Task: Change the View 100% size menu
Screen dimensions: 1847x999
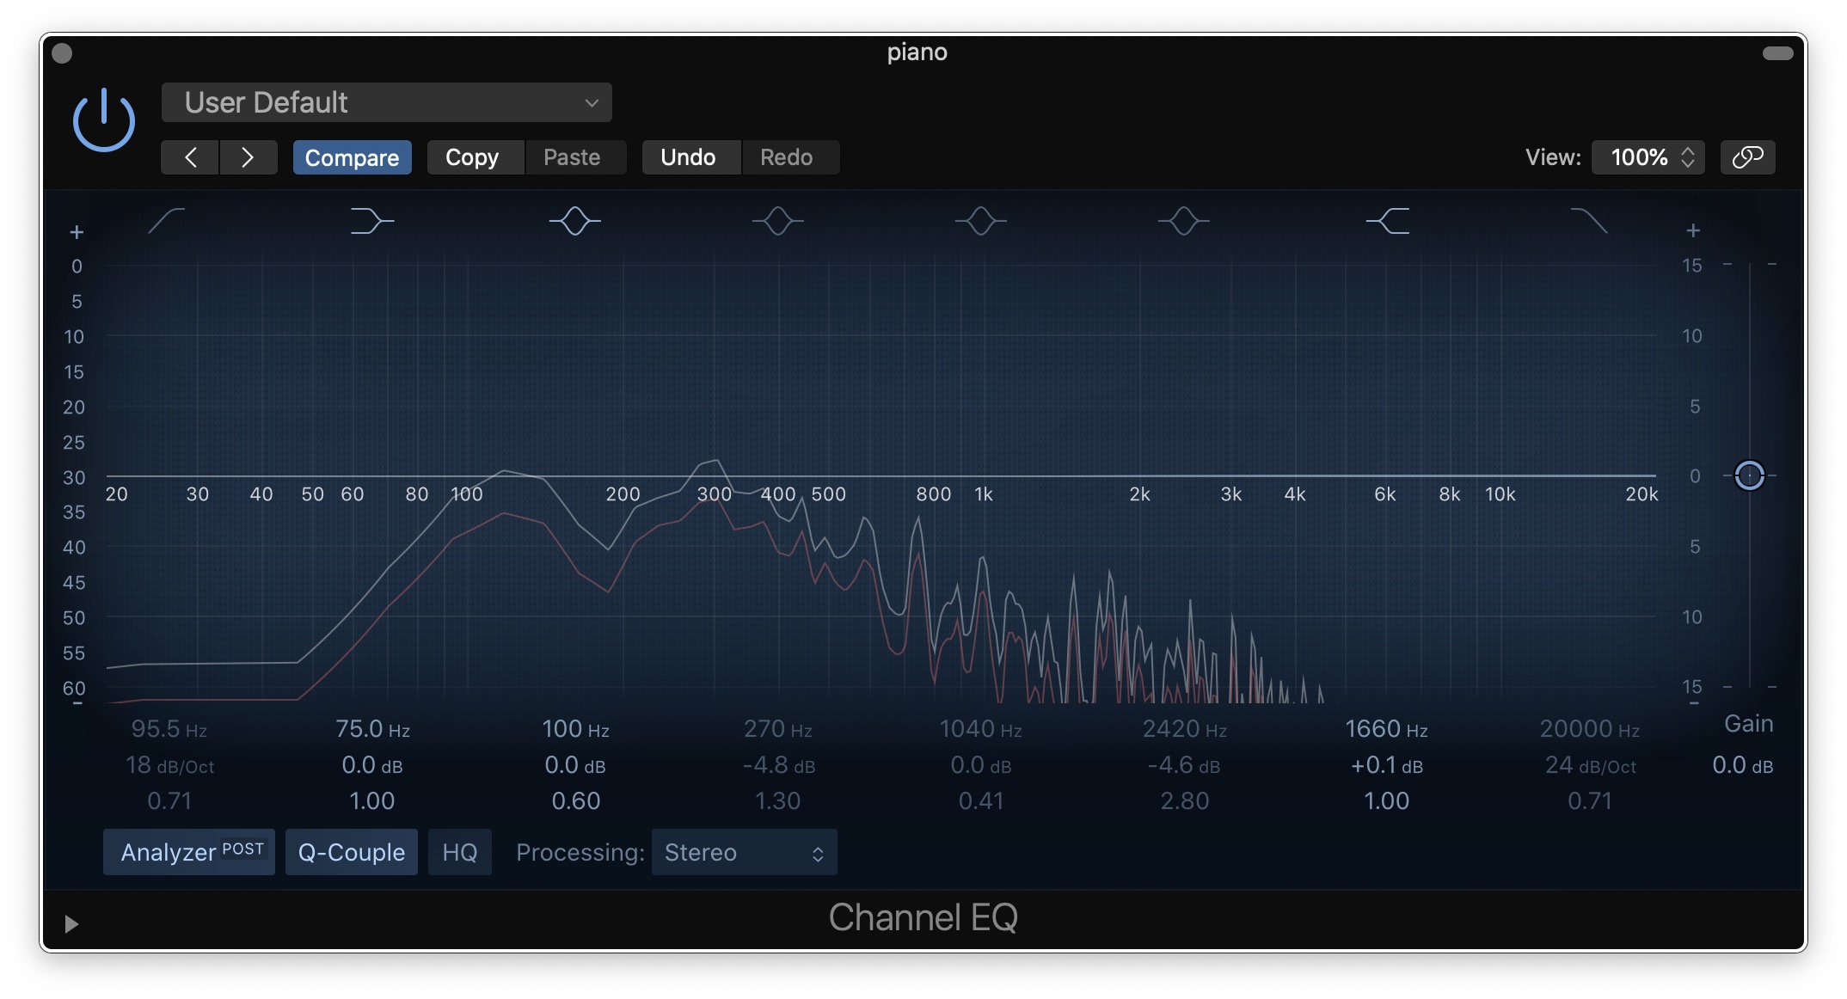Action: point(1648,157)
